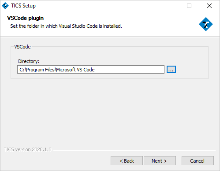Image resolution: width=220 pixels, height=171 pixels.
Task: Cancel the TICS setup wizard
Action: click(x=198, y=161)
